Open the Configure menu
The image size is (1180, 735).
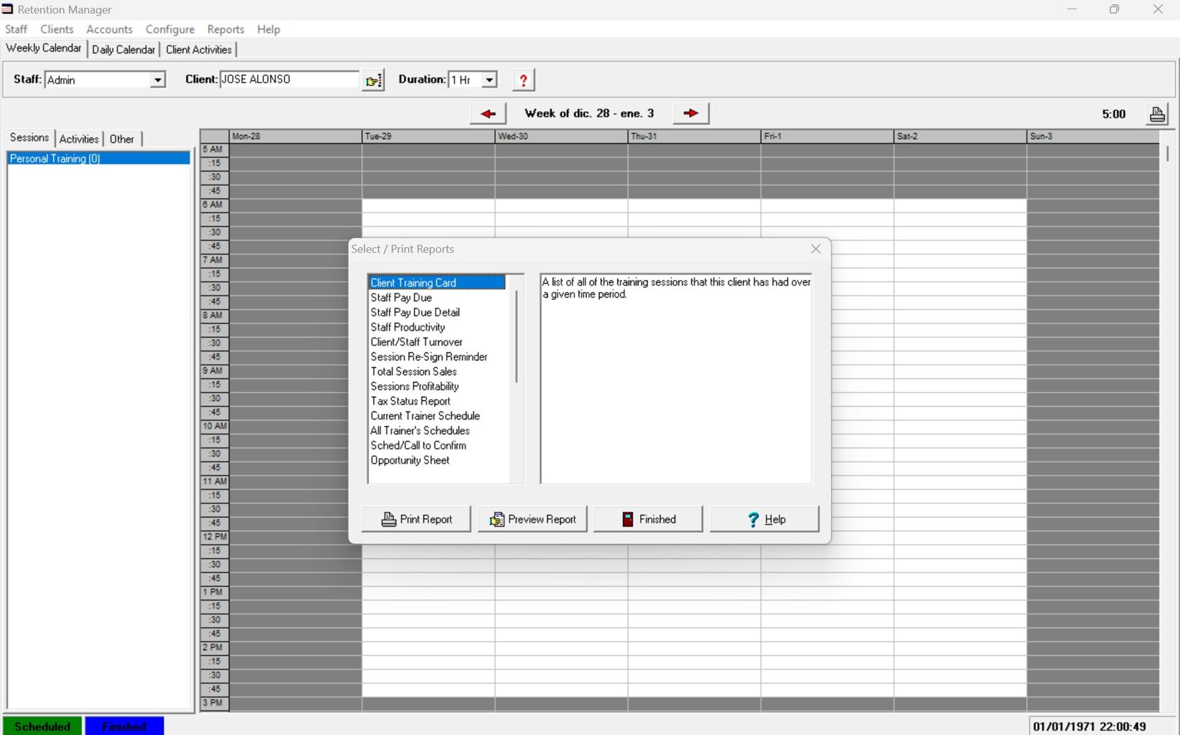[x=170, y=29]
